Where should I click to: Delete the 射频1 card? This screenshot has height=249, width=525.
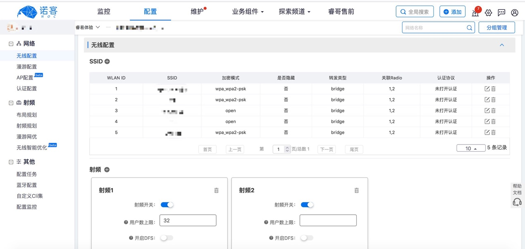[216, 190]
